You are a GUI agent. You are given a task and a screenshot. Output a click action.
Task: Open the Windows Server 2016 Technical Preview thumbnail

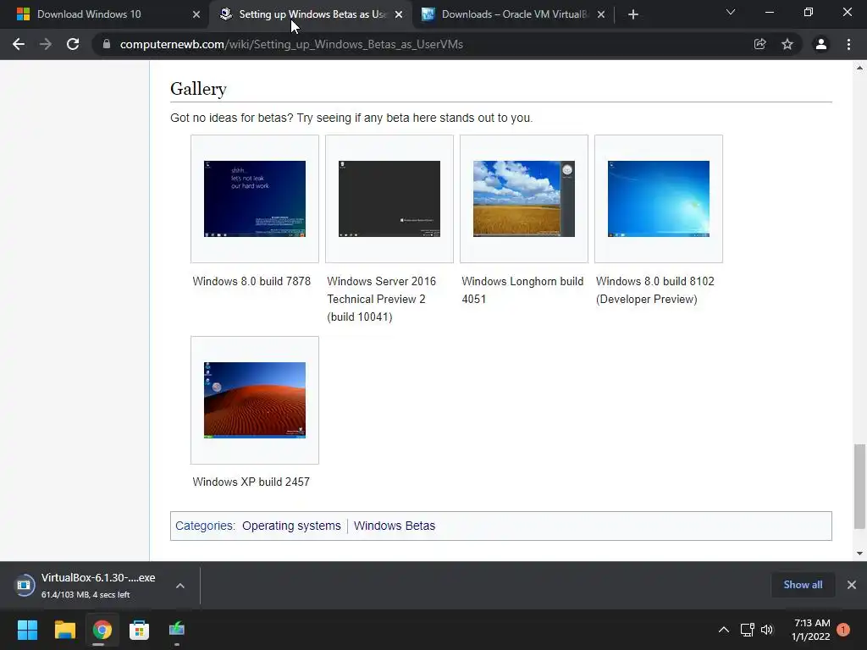click(x=389, y=199)
